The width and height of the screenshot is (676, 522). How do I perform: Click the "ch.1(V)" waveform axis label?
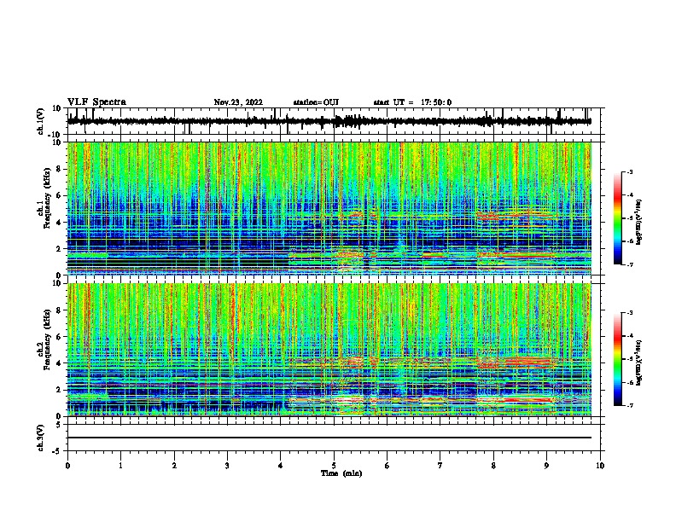pyautogui.click(x=41, y=121)
